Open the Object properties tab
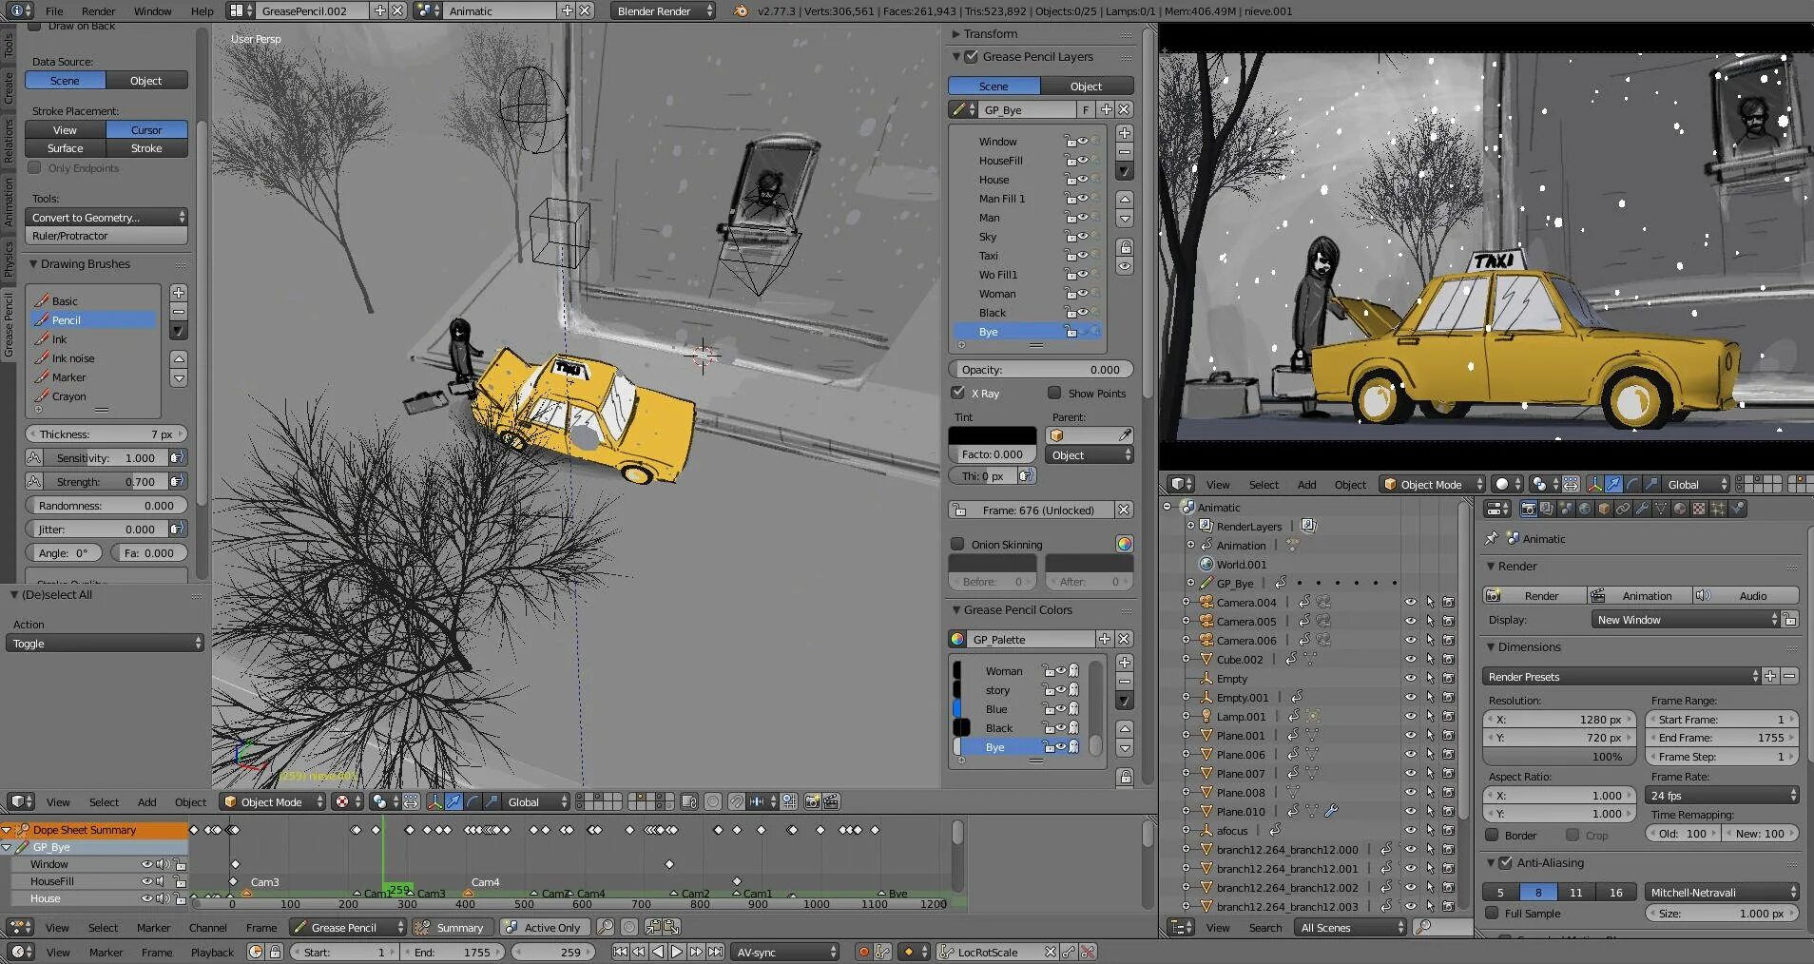Image resolution: width=1814 pixels, height=964 pixels. click(x=1604, y=509)
